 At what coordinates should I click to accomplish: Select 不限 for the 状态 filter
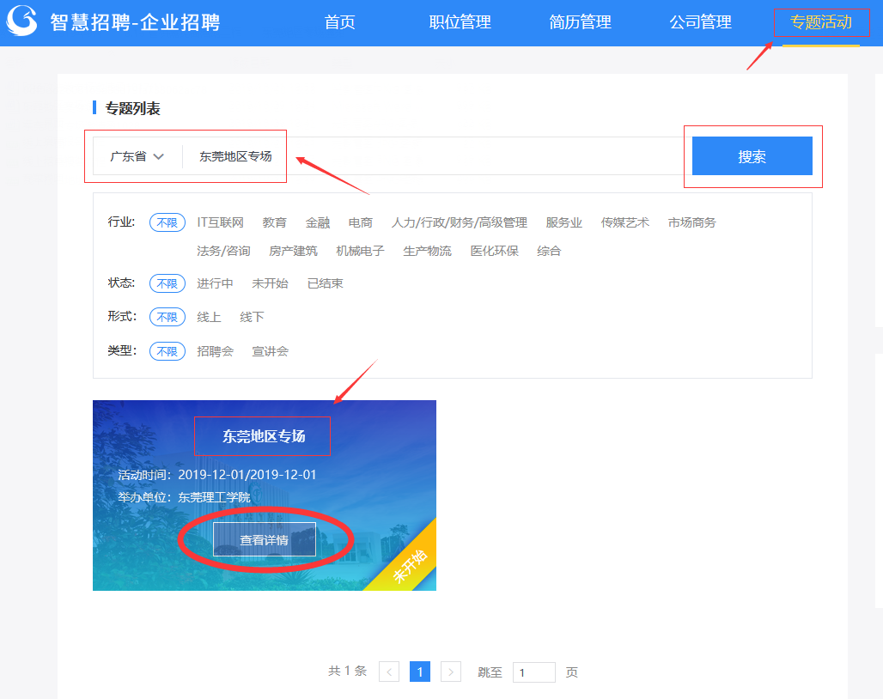(167, 283)
